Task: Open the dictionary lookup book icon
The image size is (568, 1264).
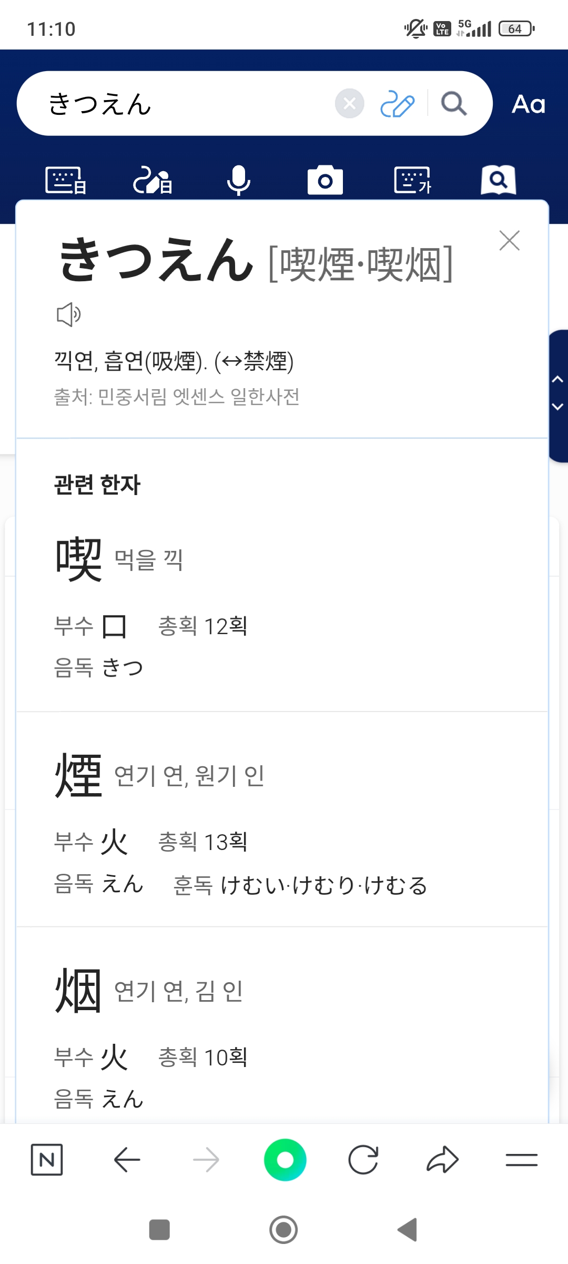Action: pyautogui.click(x=498, y=181)
